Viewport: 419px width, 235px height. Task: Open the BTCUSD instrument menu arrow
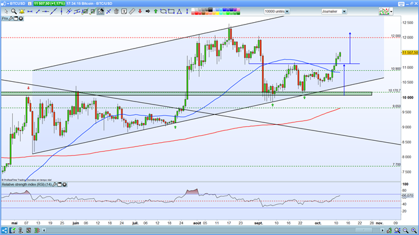(8, 4)
